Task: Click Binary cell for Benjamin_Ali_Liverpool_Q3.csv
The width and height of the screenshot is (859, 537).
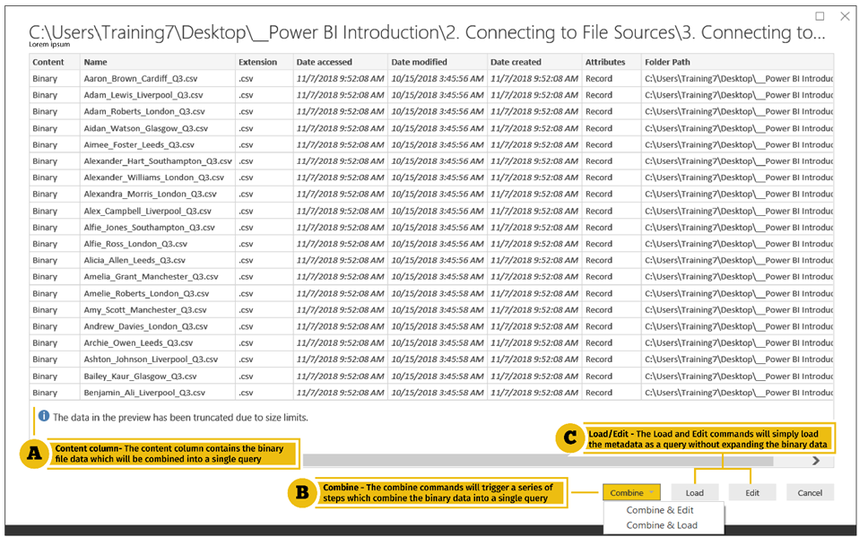Action: (x=45, y=393)
